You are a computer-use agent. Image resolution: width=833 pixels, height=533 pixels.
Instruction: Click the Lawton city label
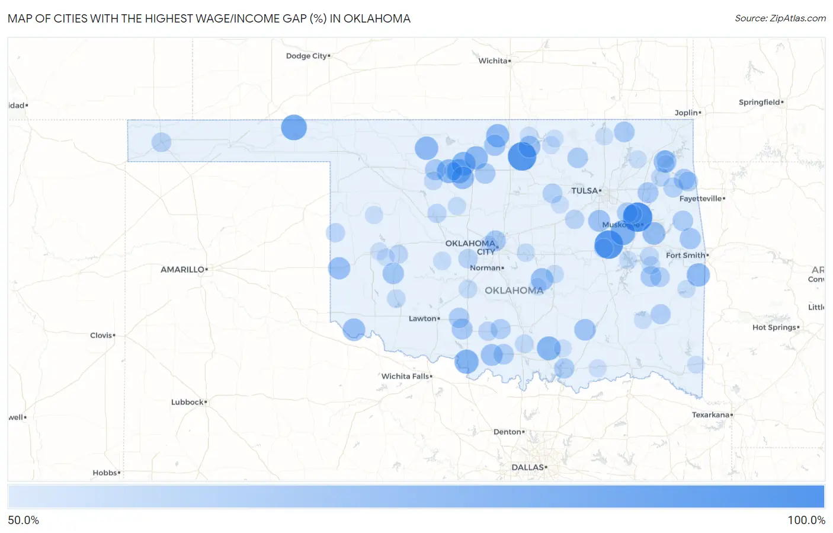[422, 318]
